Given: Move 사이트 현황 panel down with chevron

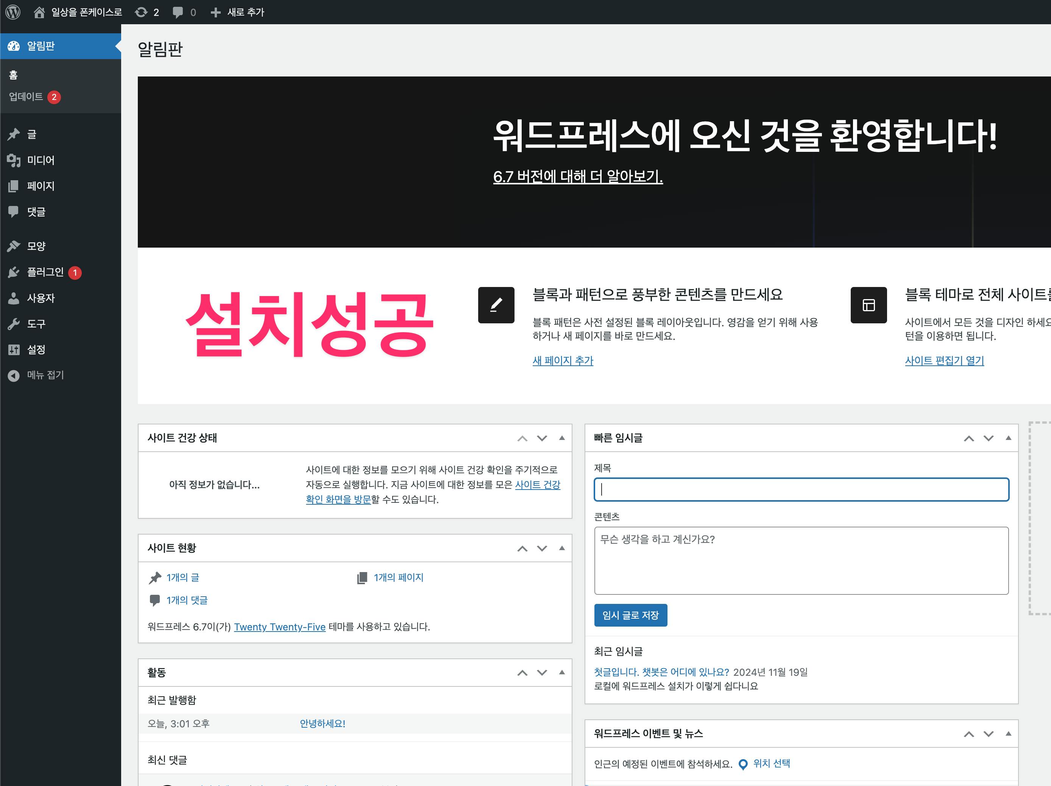Looking at the screenshot, I should 542,548.
